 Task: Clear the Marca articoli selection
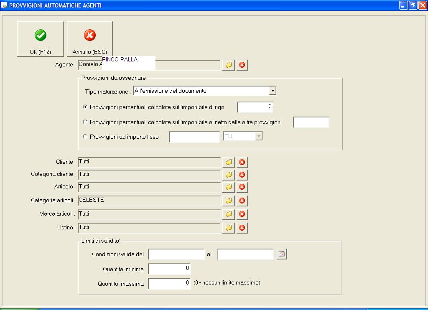pyautogui.click(x=242, y=214)
